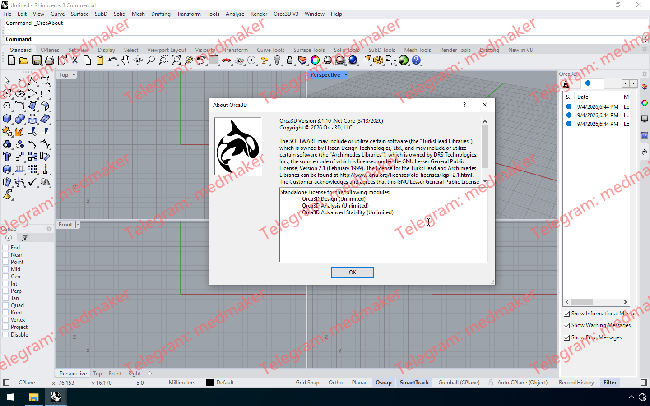Open the Top viewport dropdown arrow
Viewport: 650px width, 406px height.
click(74, 75)
